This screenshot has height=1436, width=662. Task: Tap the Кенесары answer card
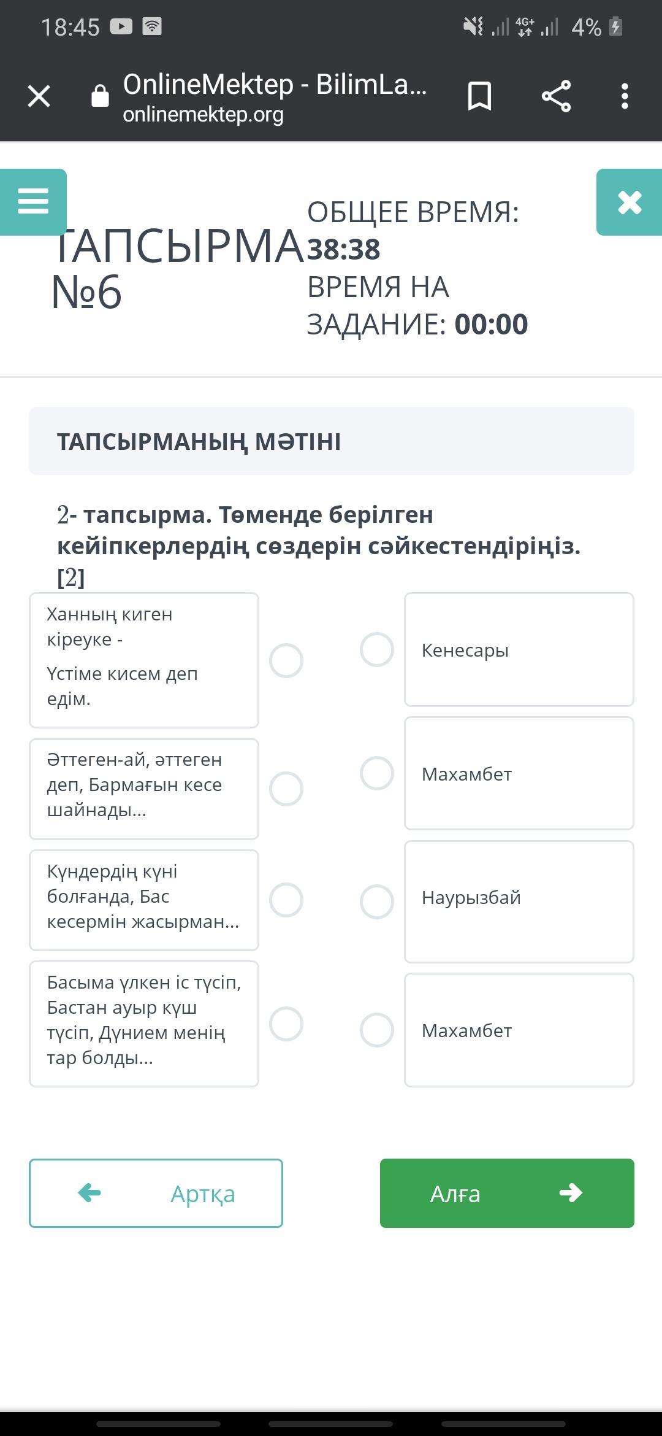519,649
